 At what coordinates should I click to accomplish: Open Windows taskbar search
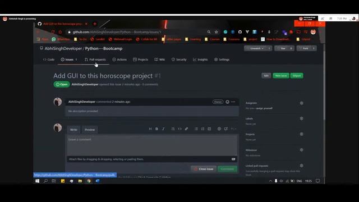tap(46, 181)
